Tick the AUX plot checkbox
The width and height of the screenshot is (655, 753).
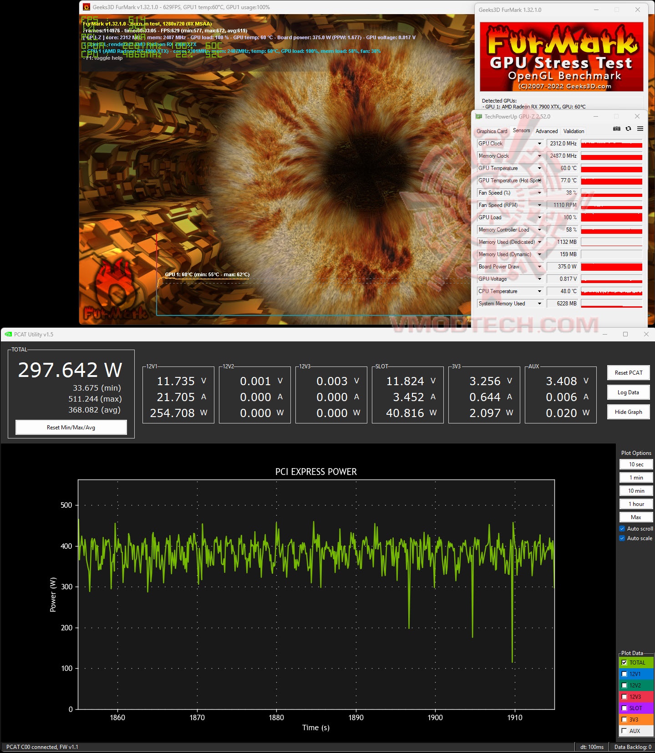point(625,731)
